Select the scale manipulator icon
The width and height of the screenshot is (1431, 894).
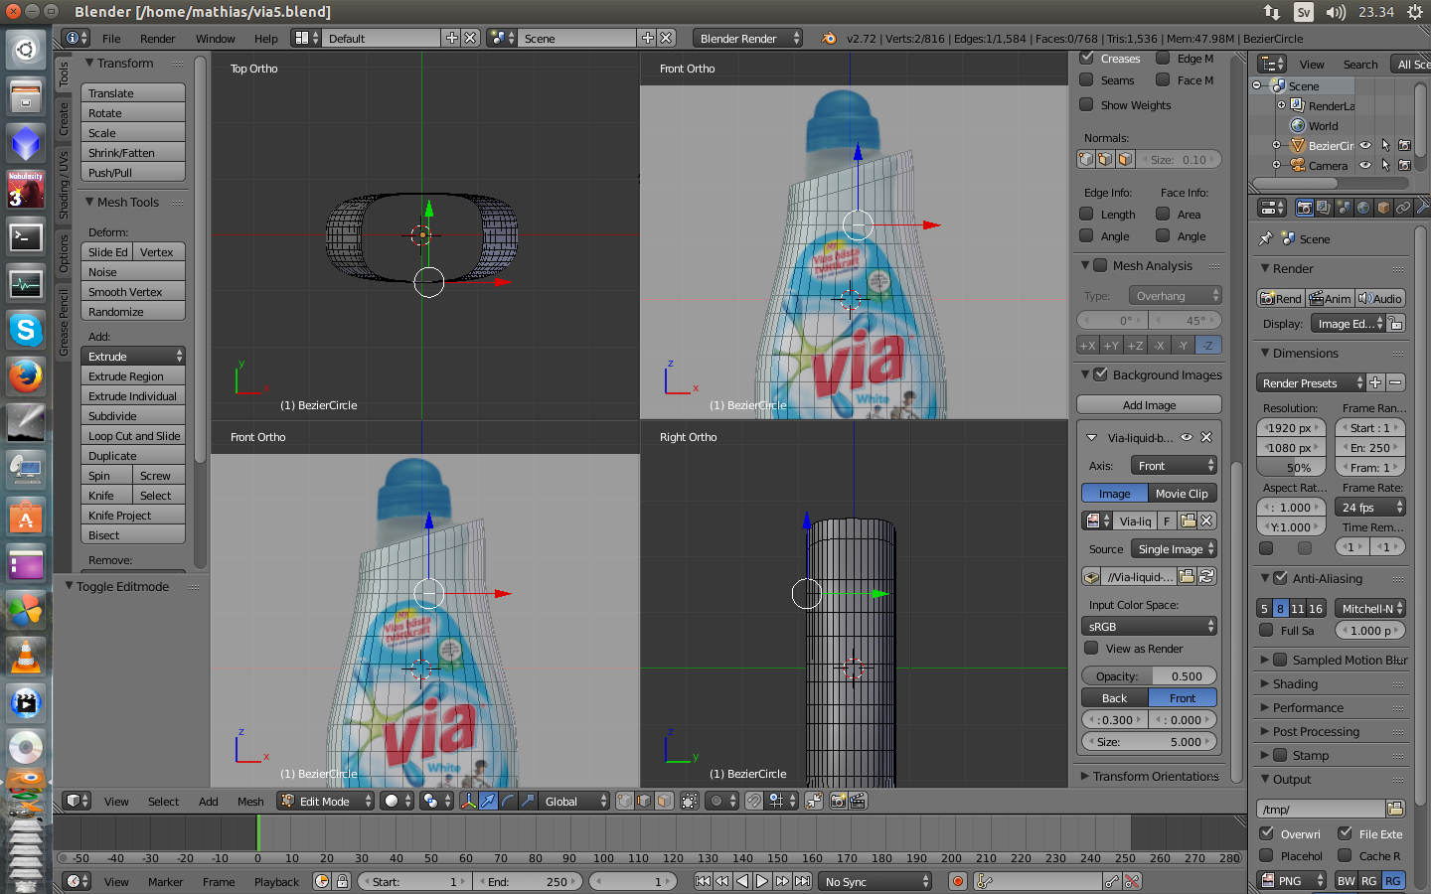pos(528,801)
